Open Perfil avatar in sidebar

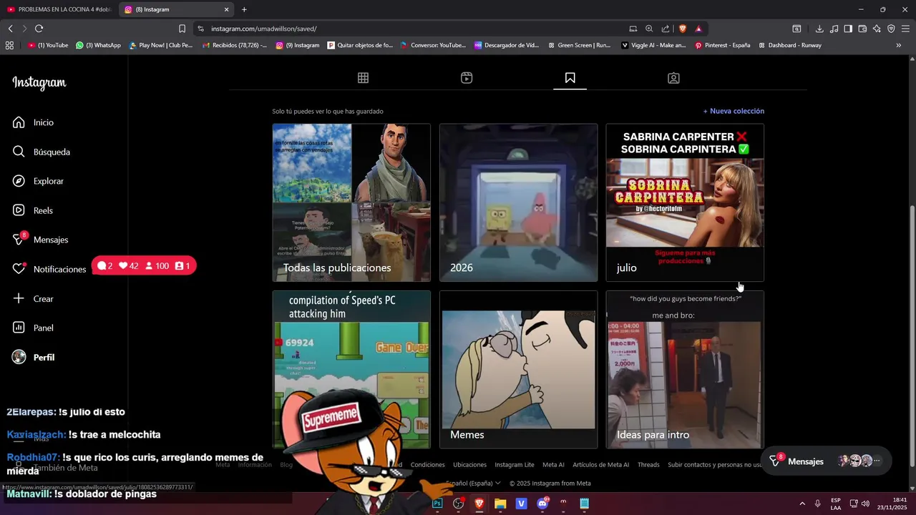coord(19,357)
